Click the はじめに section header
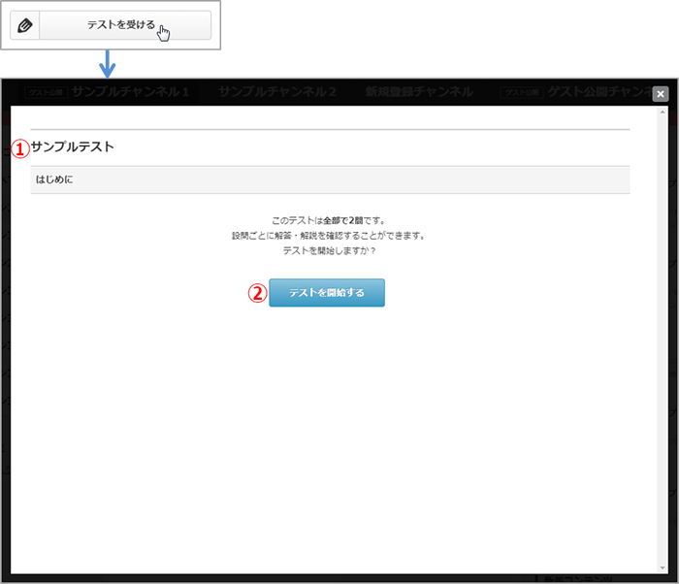This screenshot has height=584, width=679. tap(330, 179)
